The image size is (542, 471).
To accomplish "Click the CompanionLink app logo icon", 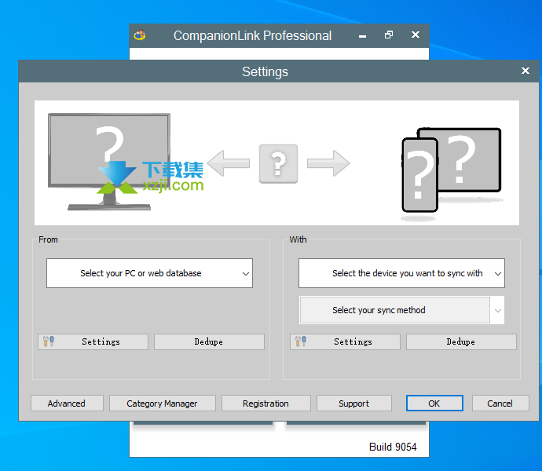I will (x=140, y=35).
